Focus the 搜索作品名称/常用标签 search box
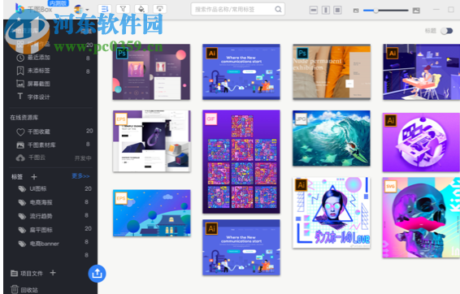This screenshot has width=460, height=294. [237, 10]
